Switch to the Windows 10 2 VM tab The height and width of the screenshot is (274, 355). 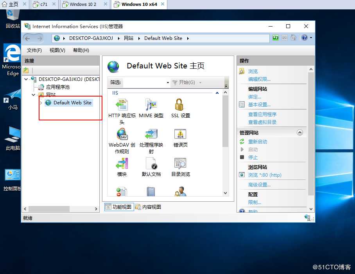pyautogui.click(x=83, y=4)
